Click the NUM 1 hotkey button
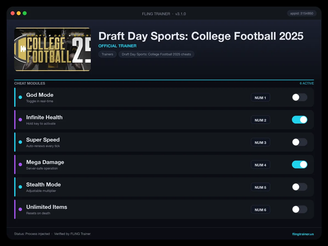Image resolution: width=328 pixels, height=246 pixels. (260, 98)
